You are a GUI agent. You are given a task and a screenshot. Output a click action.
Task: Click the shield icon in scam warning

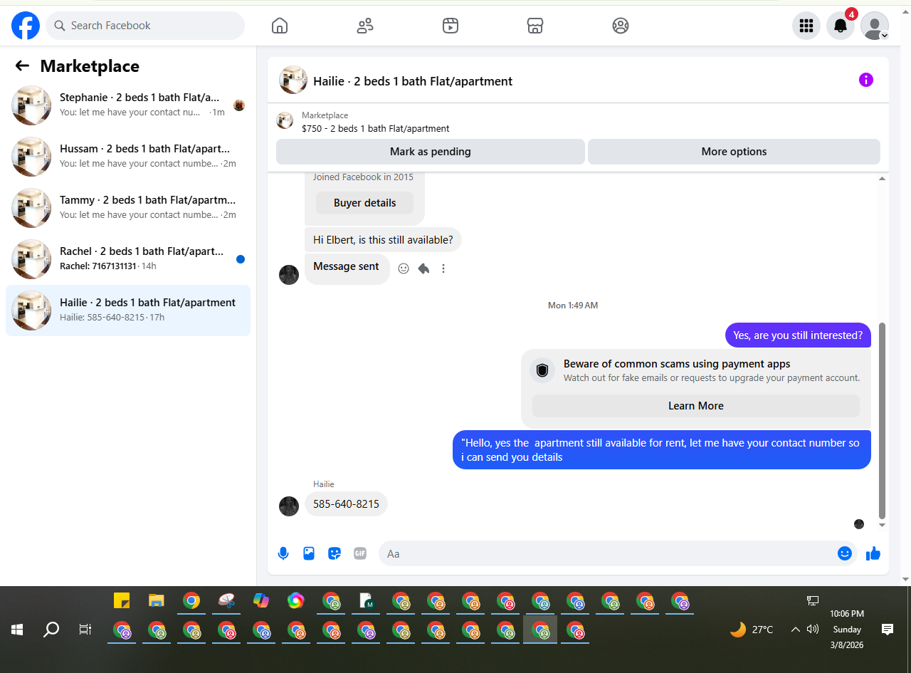click(542, 370)
